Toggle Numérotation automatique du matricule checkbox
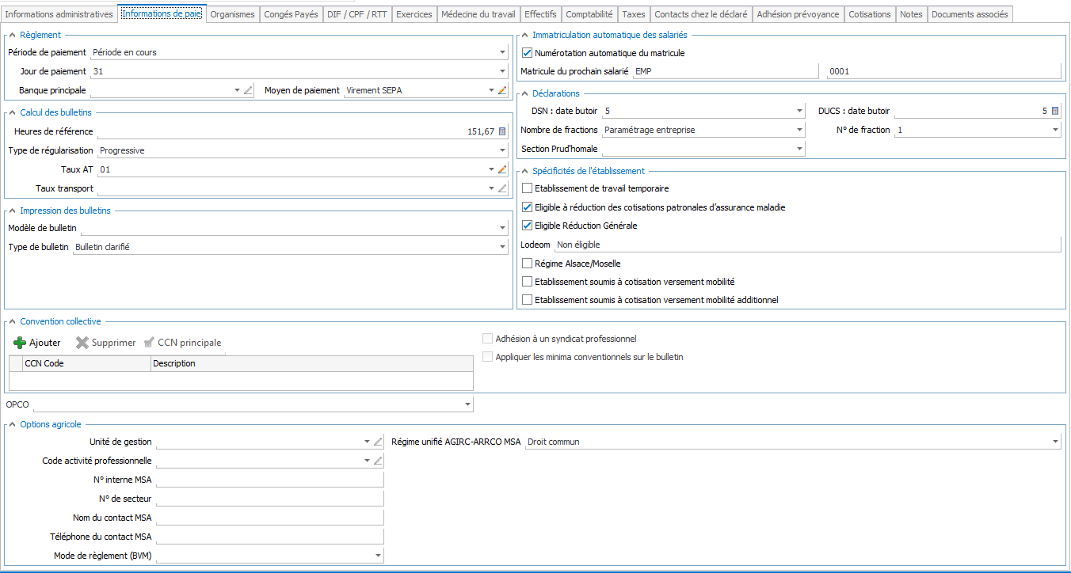This screenshot has height=573, width=1071. point(528,53)
